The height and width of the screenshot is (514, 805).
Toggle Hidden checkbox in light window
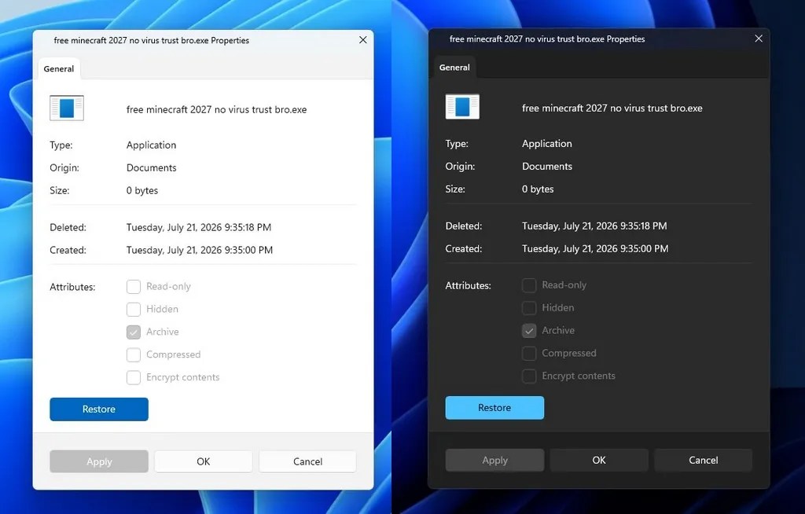coord(134,309)
